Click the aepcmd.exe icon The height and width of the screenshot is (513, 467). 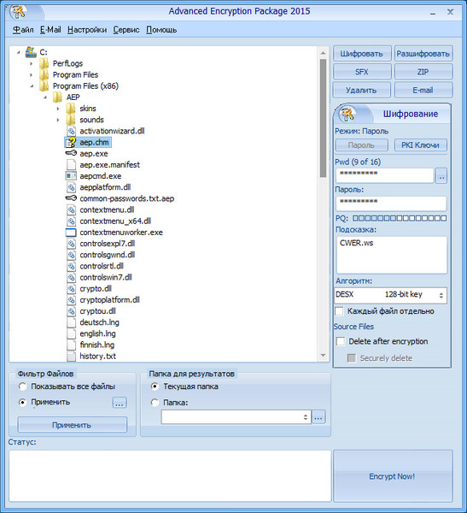pyautogui.click(x=71, y=176)
